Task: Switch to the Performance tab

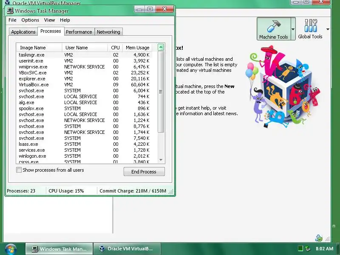Action: tap(79, 32)
